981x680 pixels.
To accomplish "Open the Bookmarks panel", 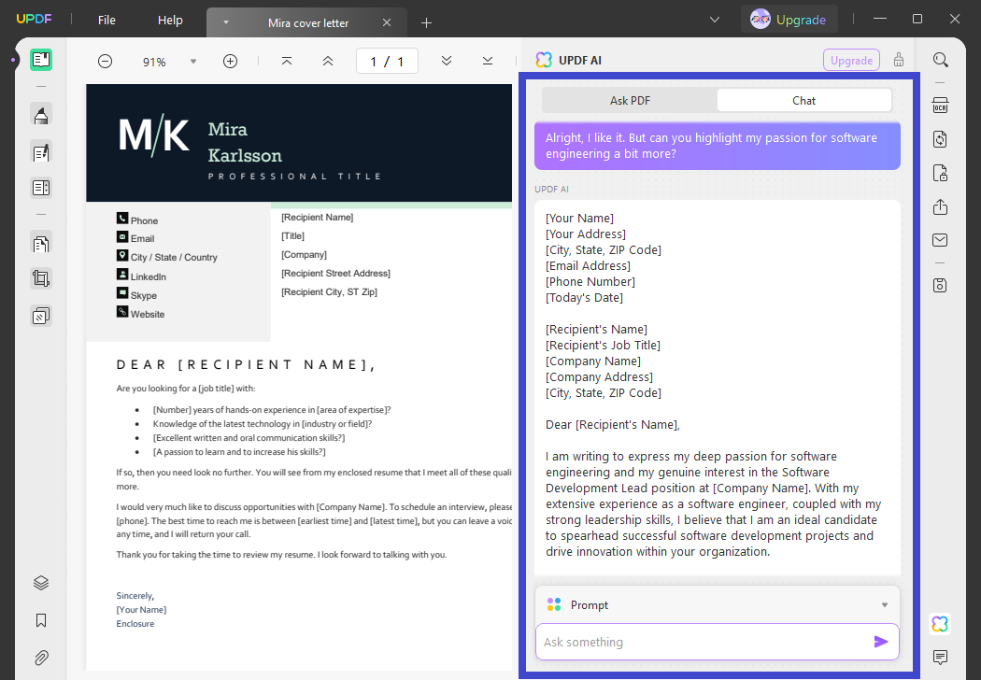I will 40,619.
